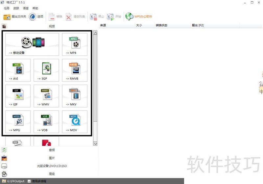Choose the AVI conversion icon
Screen dimensions: 263x184
click(x=18, y=70)
